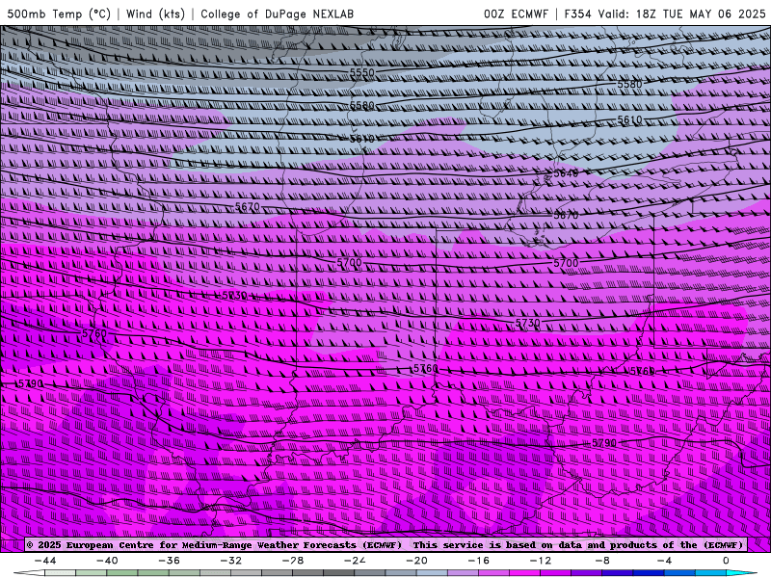771x578 pixels.
Task: Click the 5550 height contour label
Action: (x=362, y=73)
